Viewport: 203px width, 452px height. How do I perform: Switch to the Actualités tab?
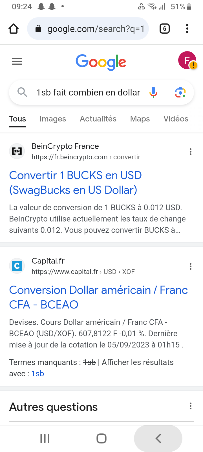pyautogui.click(x=98, y=119)
